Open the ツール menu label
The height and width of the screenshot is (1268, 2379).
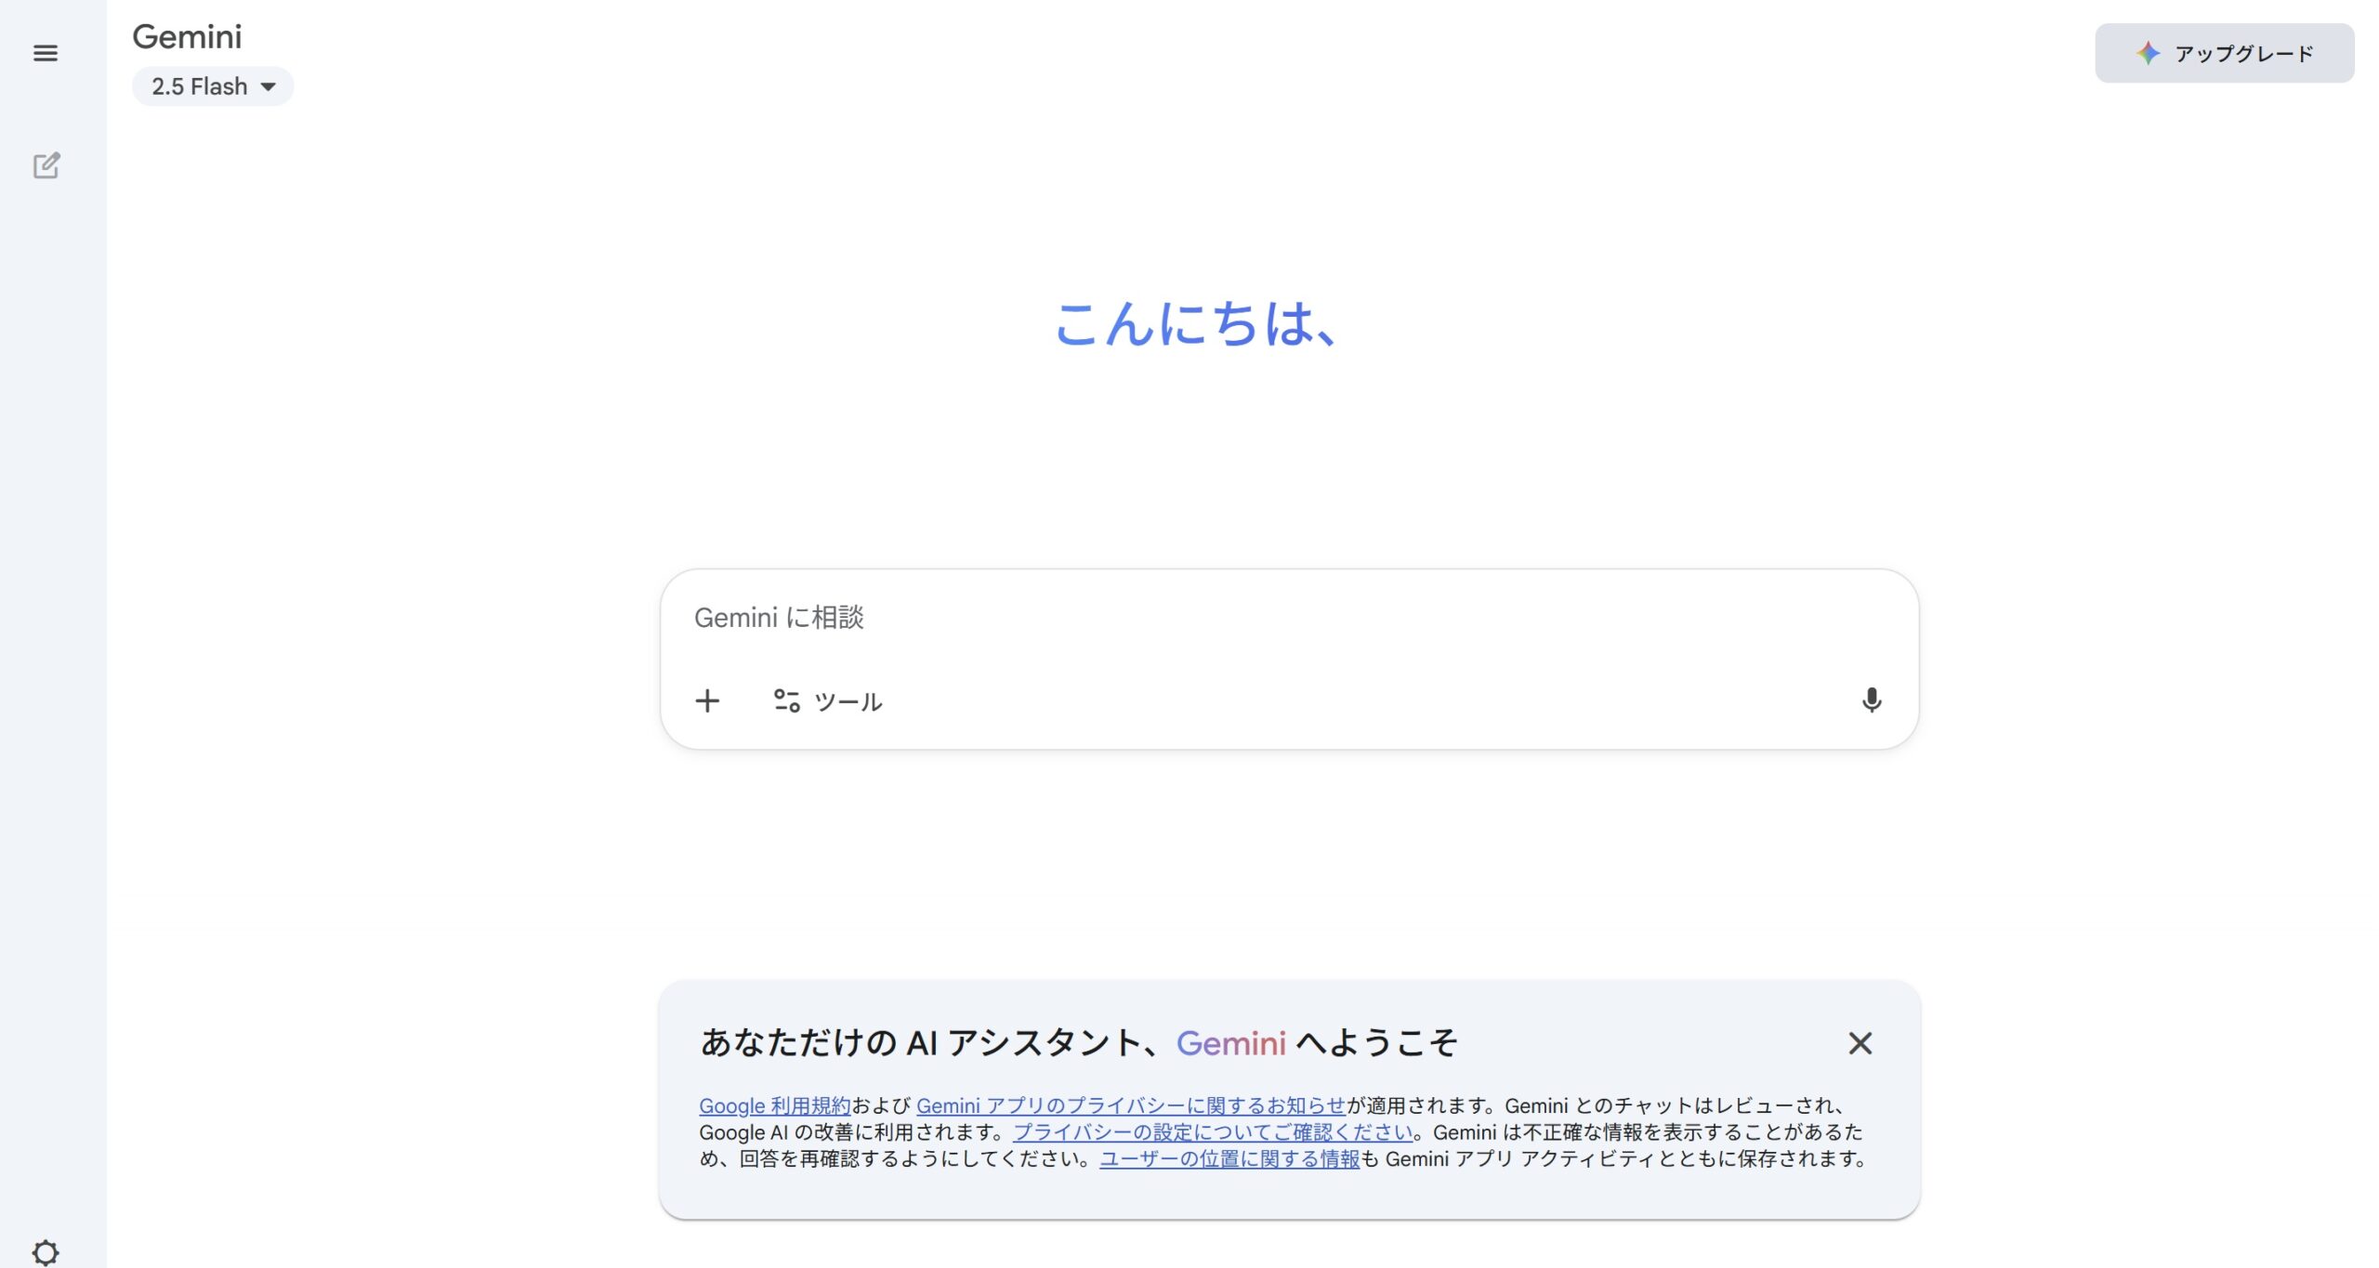pyautogui.click(x=848, y=701)
